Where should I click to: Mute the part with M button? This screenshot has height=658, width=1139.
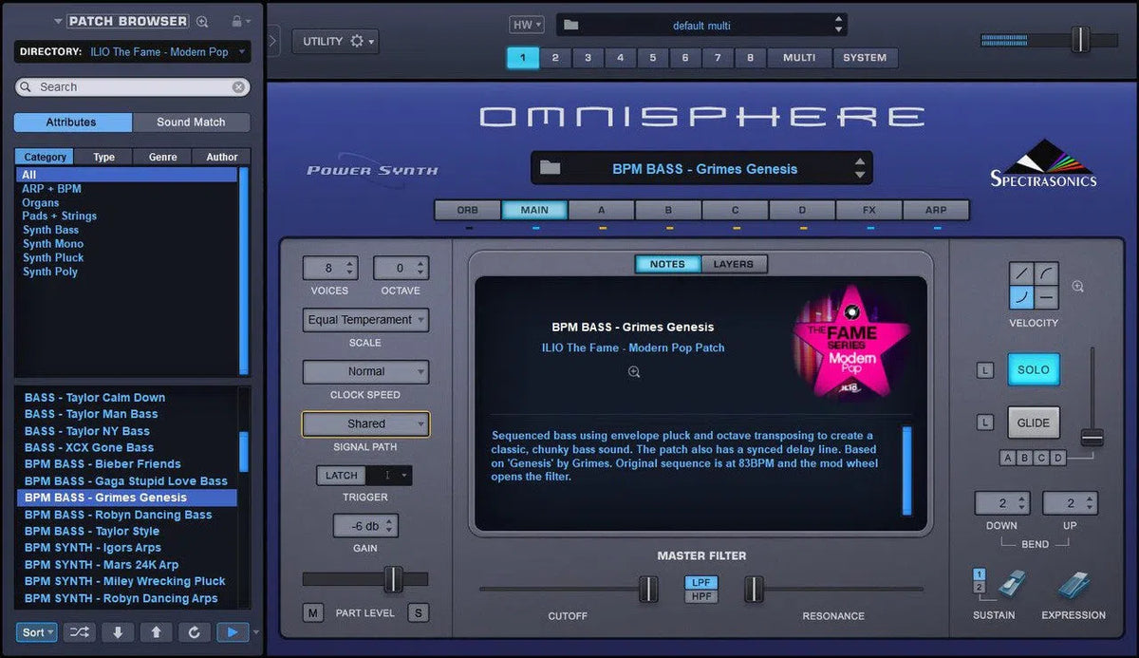tap(313, 613)
